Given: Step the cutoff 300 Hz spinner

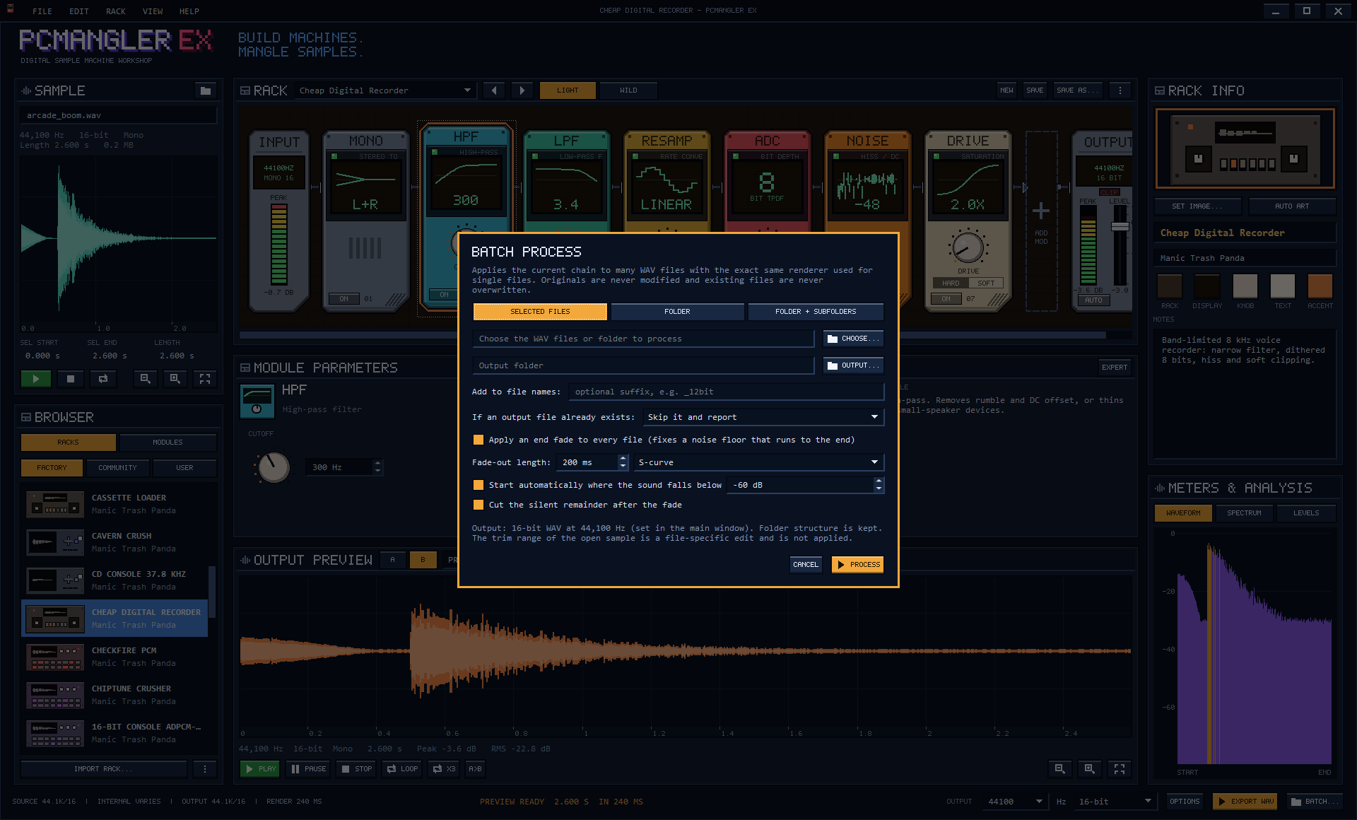Looking at the screenshot, I should [377, 467].
